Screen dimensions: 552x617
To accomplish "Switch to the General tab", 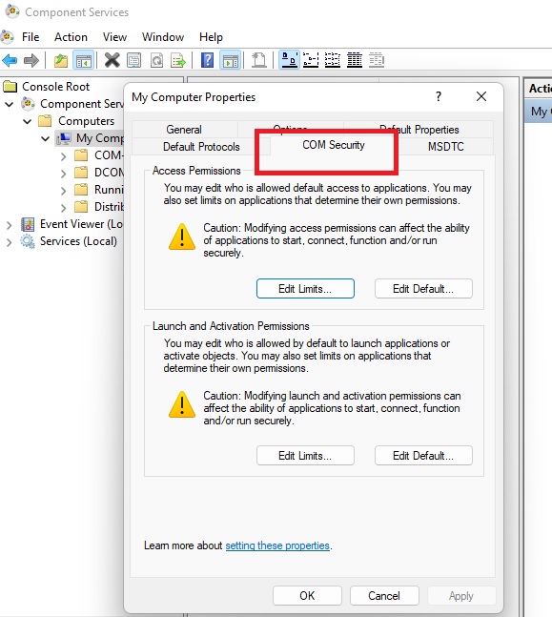I will (x=184, y=130).
